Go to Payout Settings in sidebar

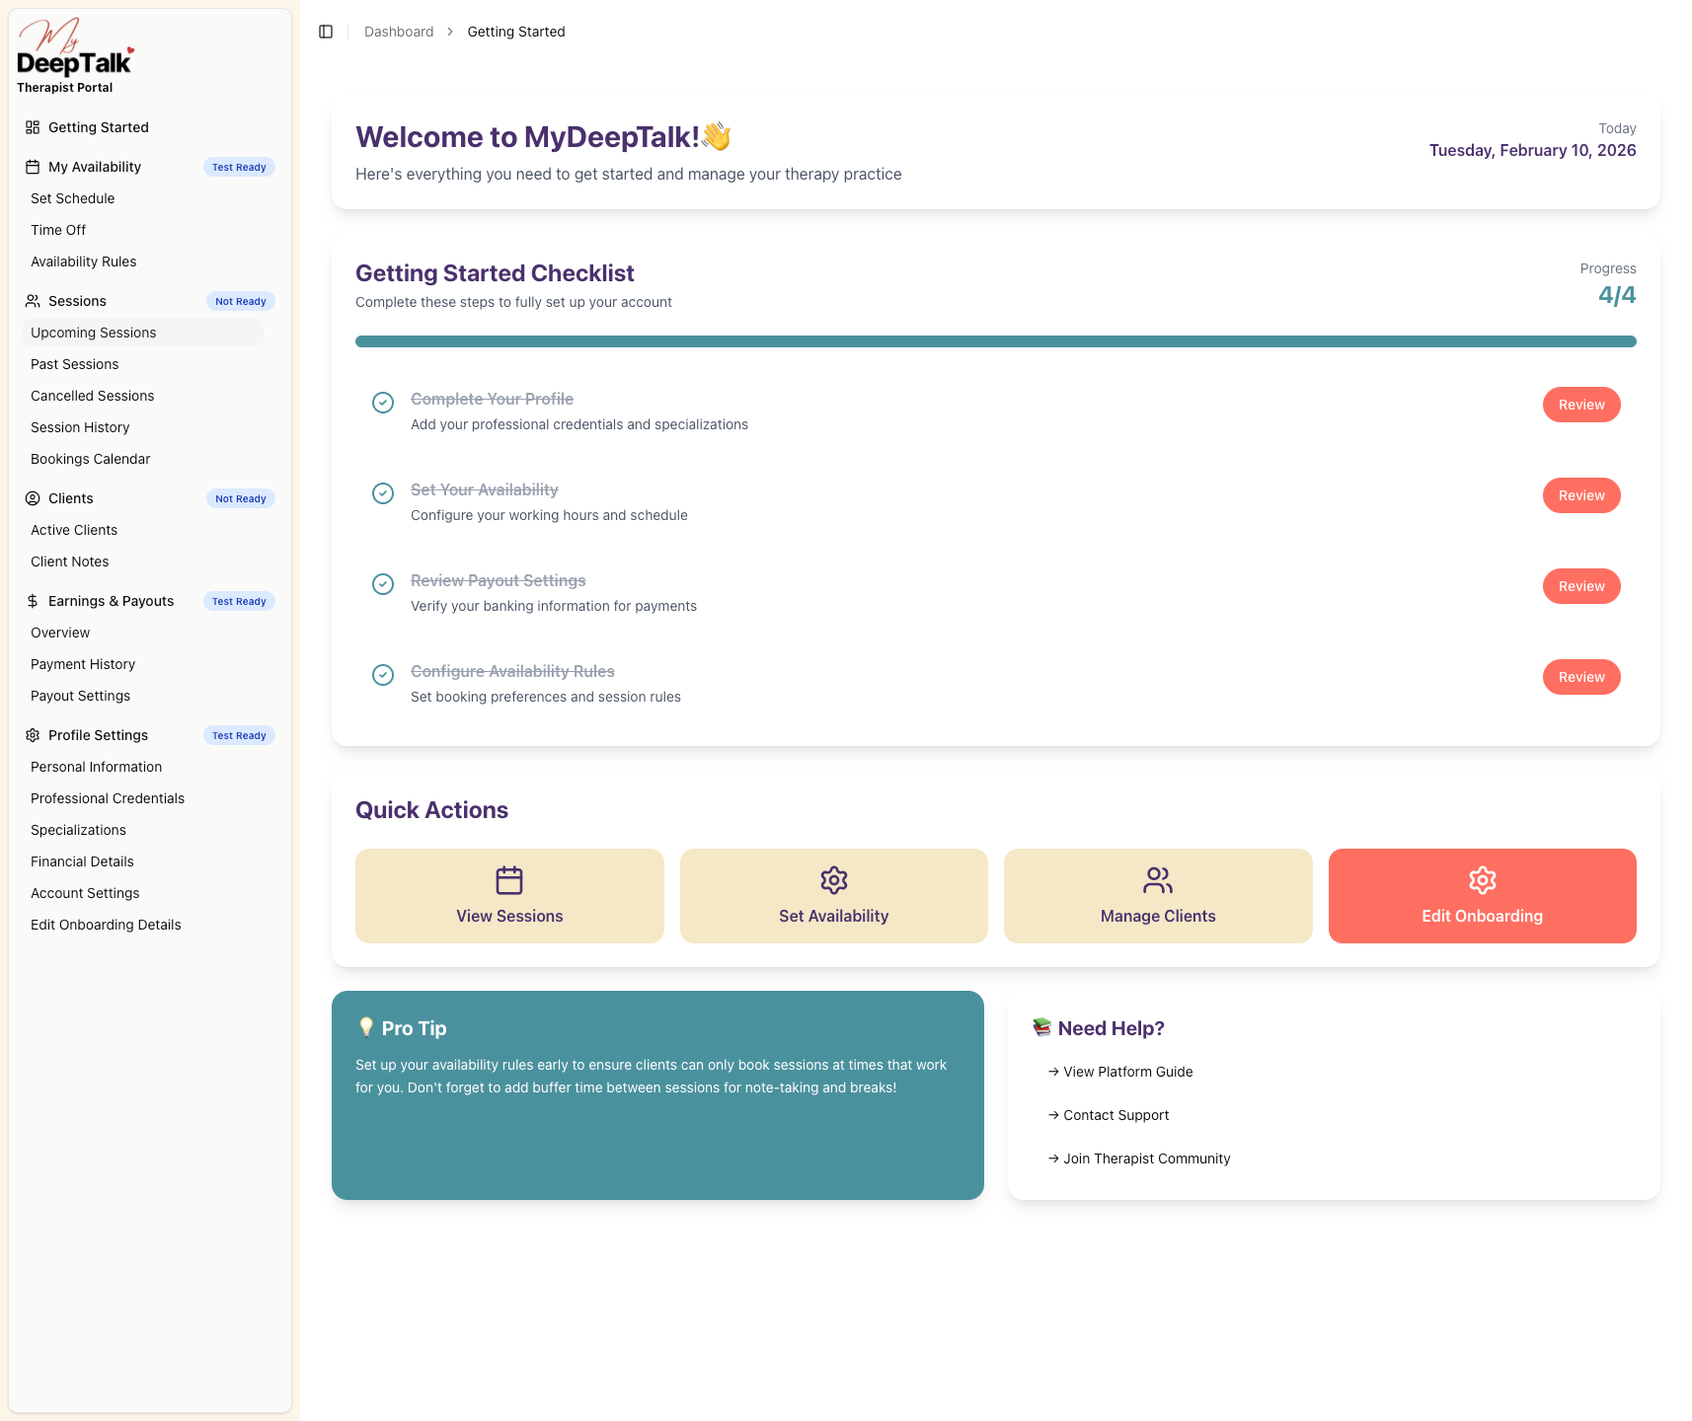(81, 696)
